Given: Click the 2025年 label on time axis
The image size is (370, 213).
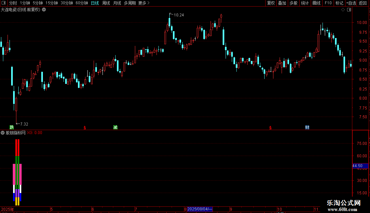Looking at the screenshot, I should tap(7, 209).
